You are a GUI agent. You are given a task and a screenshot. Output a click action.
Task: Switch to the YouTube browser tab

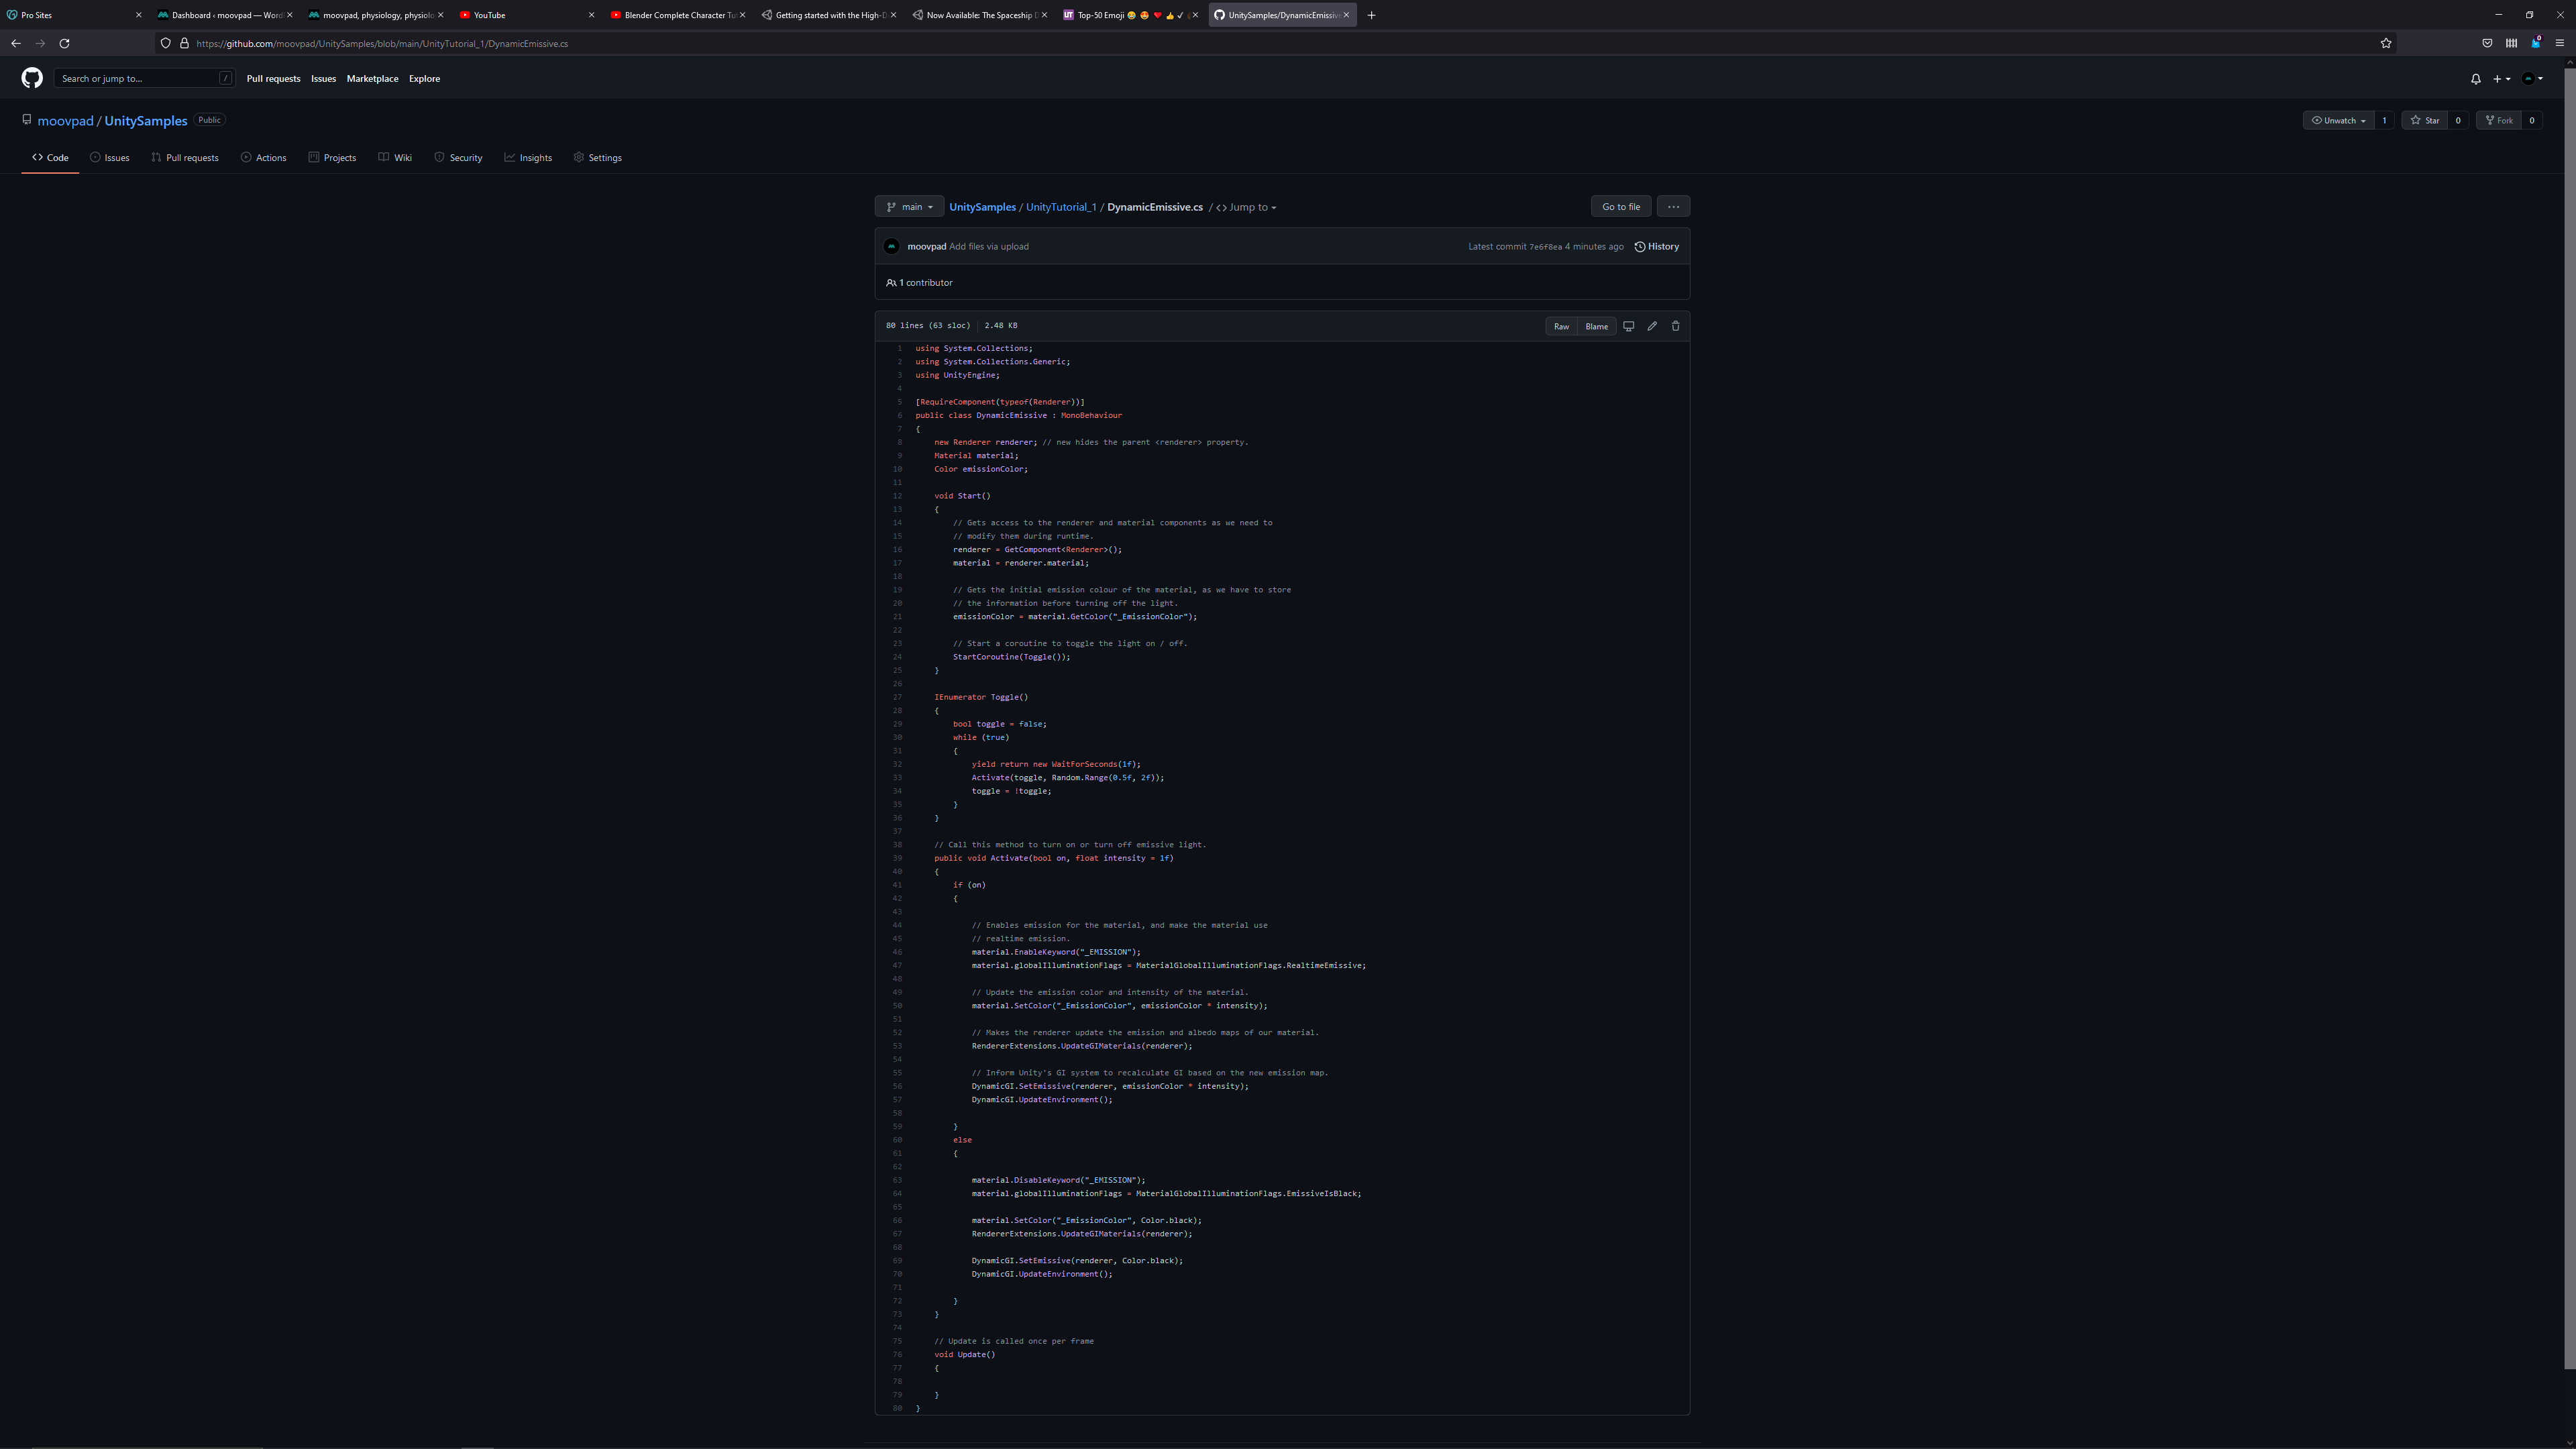pyautogui.click(x=527, y=15)
